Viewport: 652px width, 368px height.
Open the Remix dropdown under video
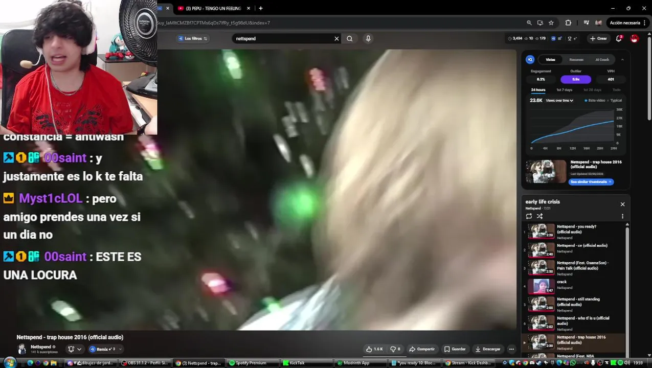106,349
